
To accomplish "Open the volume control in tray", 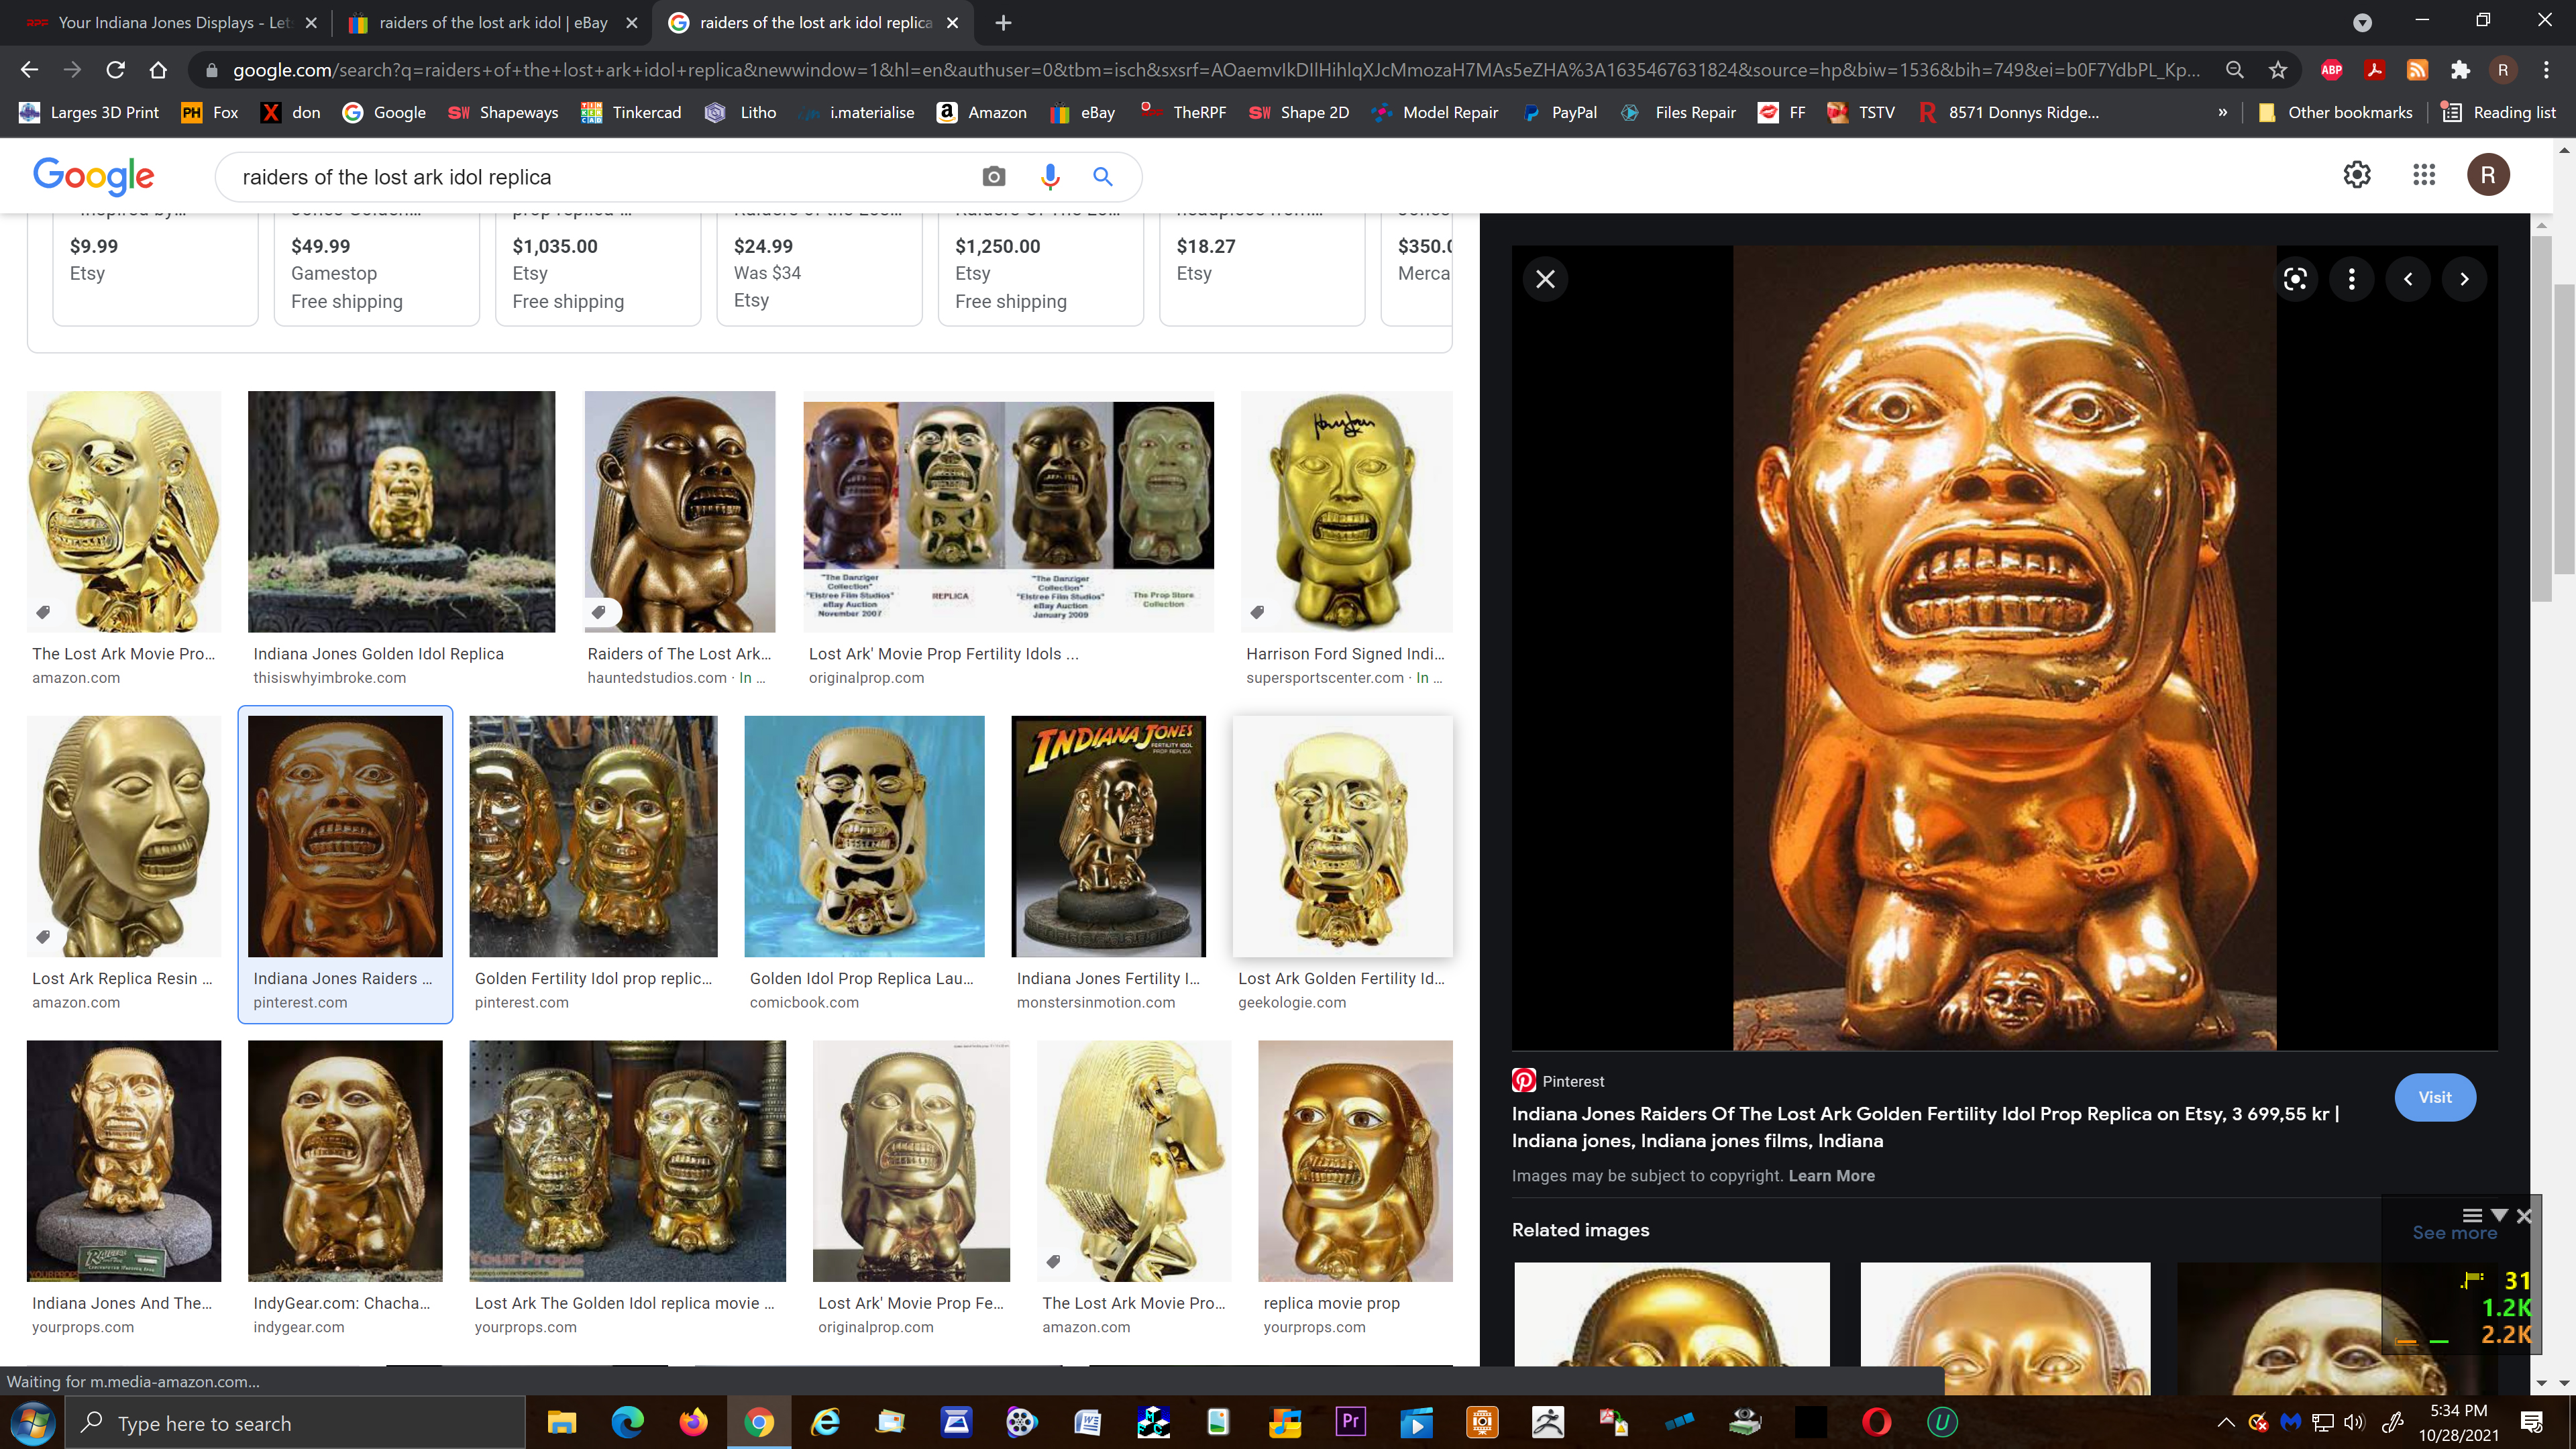I will 2354,1422.
